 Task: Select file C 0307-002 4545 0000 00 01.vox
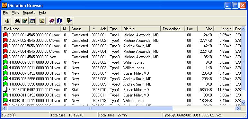[34, 41]
